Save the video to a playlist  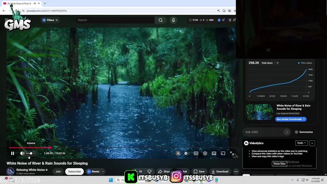(x=199, y=171)
